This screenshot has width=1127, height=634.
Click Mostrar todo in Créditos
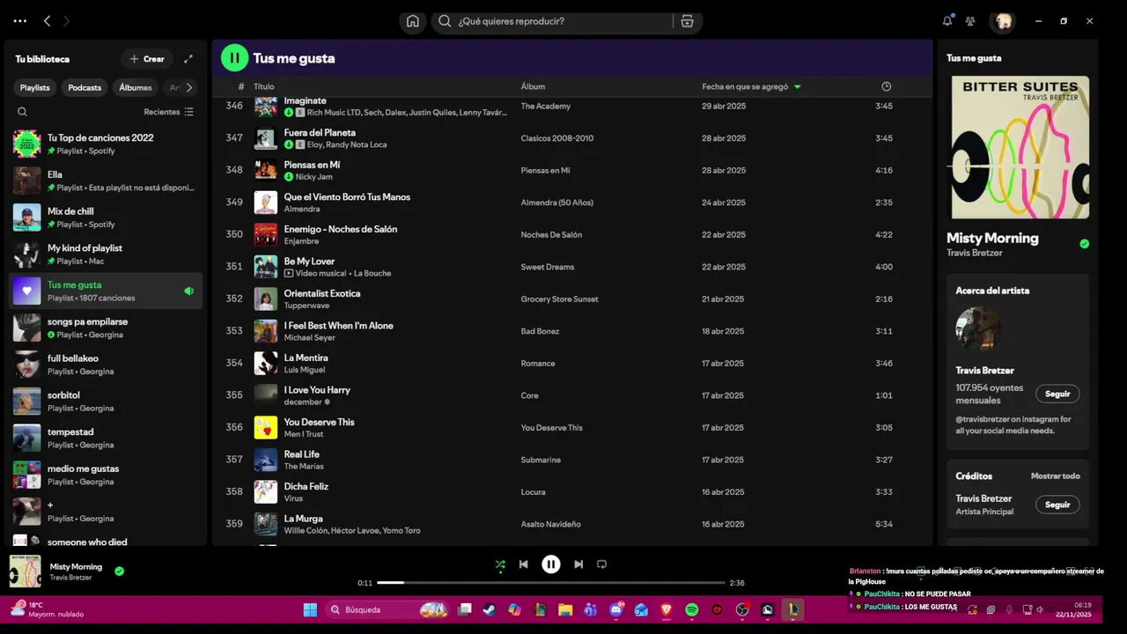1055,475
